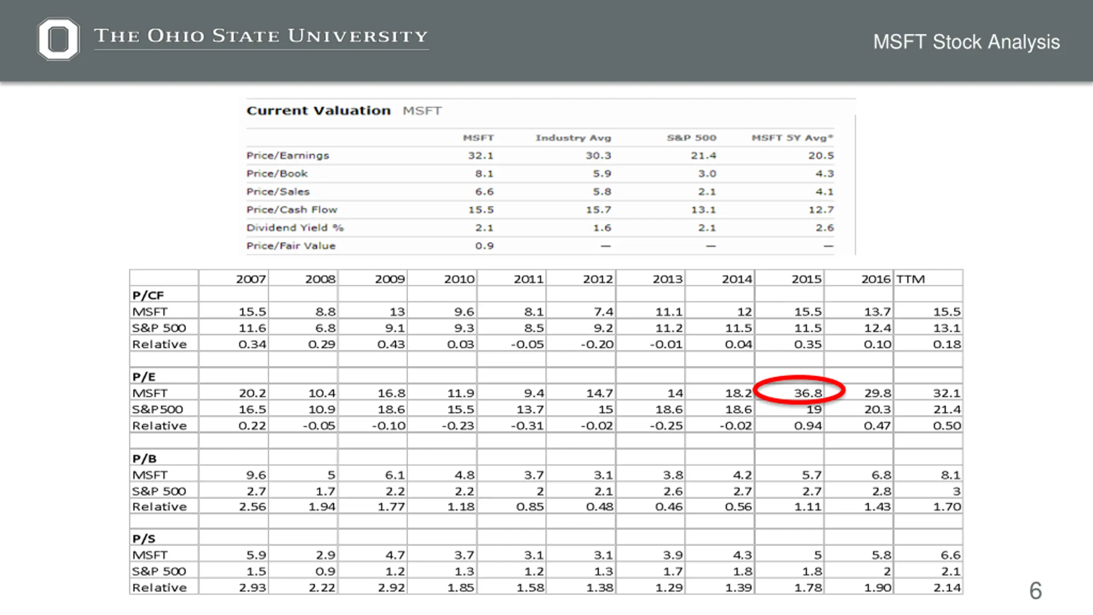Screen dimensions: 1093x615
Task: Click Price/Sales Industry Avg value 5.8
Action: pyautogui.click(x=602, y=192)
